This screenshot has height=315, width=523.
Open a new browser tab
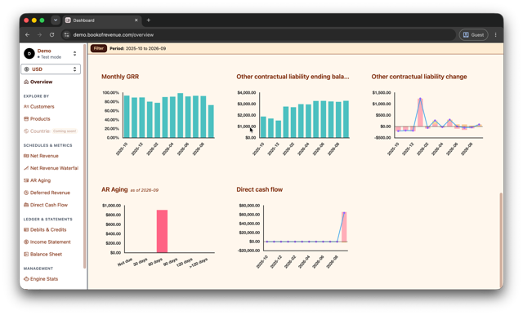point(149,20)
